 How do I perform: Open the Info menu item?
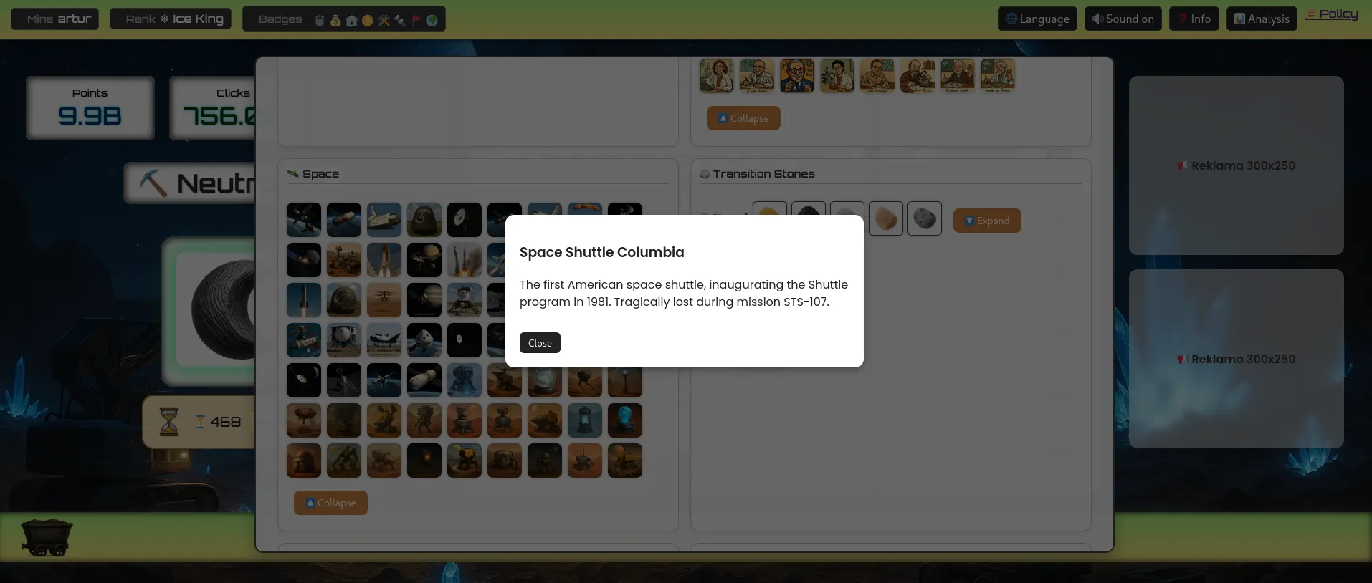[x=1194, y=19]
